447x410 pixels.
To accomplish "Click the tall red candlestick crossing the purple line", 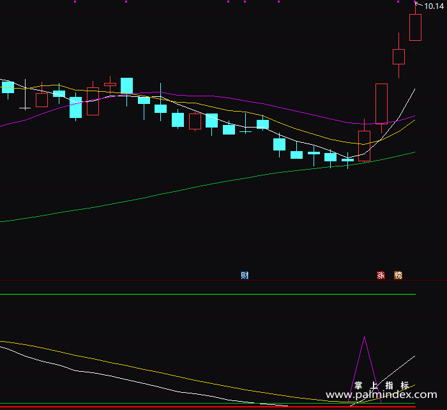I will pos(381,104).
